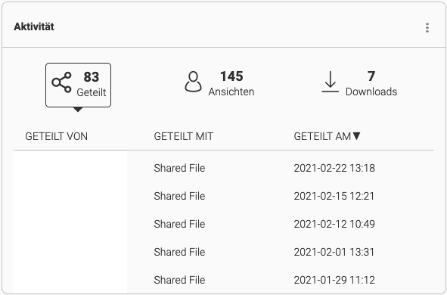This screenshot has width=447, height=295.
Task: Click the person icon for Ansichten
Action: point(194,82)
